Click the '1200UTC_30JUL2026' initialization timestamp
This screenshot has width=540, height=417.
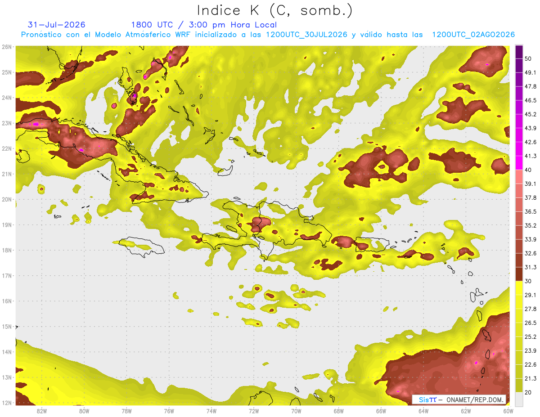tap(306, 35)
